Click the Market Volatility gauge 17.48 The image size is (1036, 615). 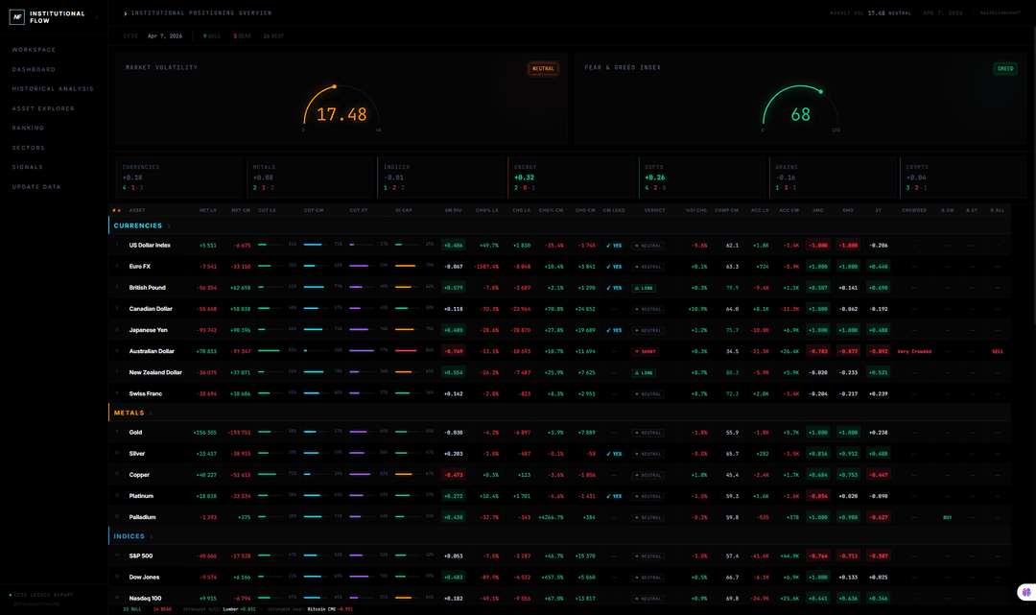click(341, 108)
